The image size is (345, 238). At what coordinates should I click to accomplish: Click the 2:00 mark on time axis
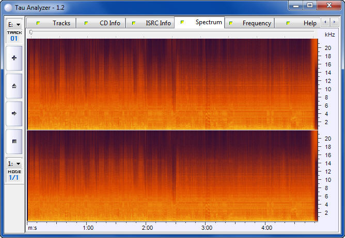(147, 227)
